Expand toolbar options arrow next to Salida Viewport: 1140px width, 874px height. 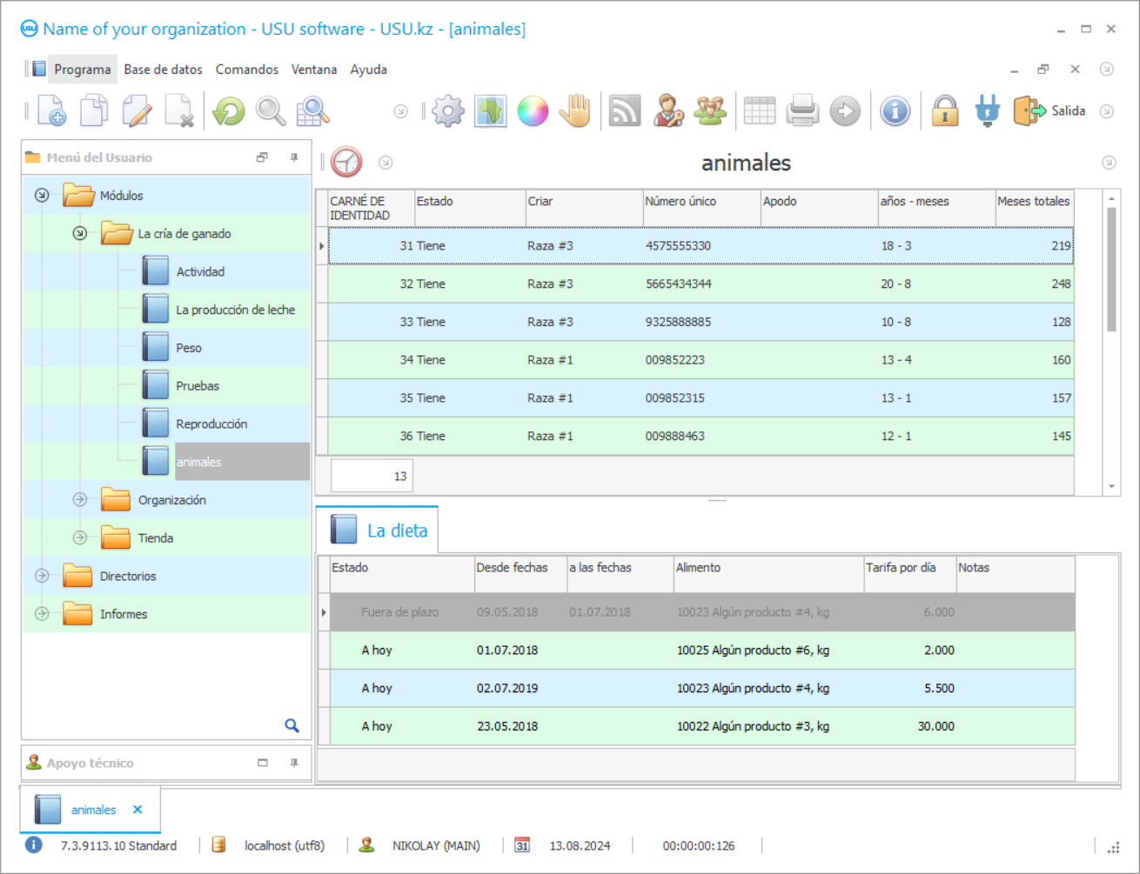[x=1107, y=111]
